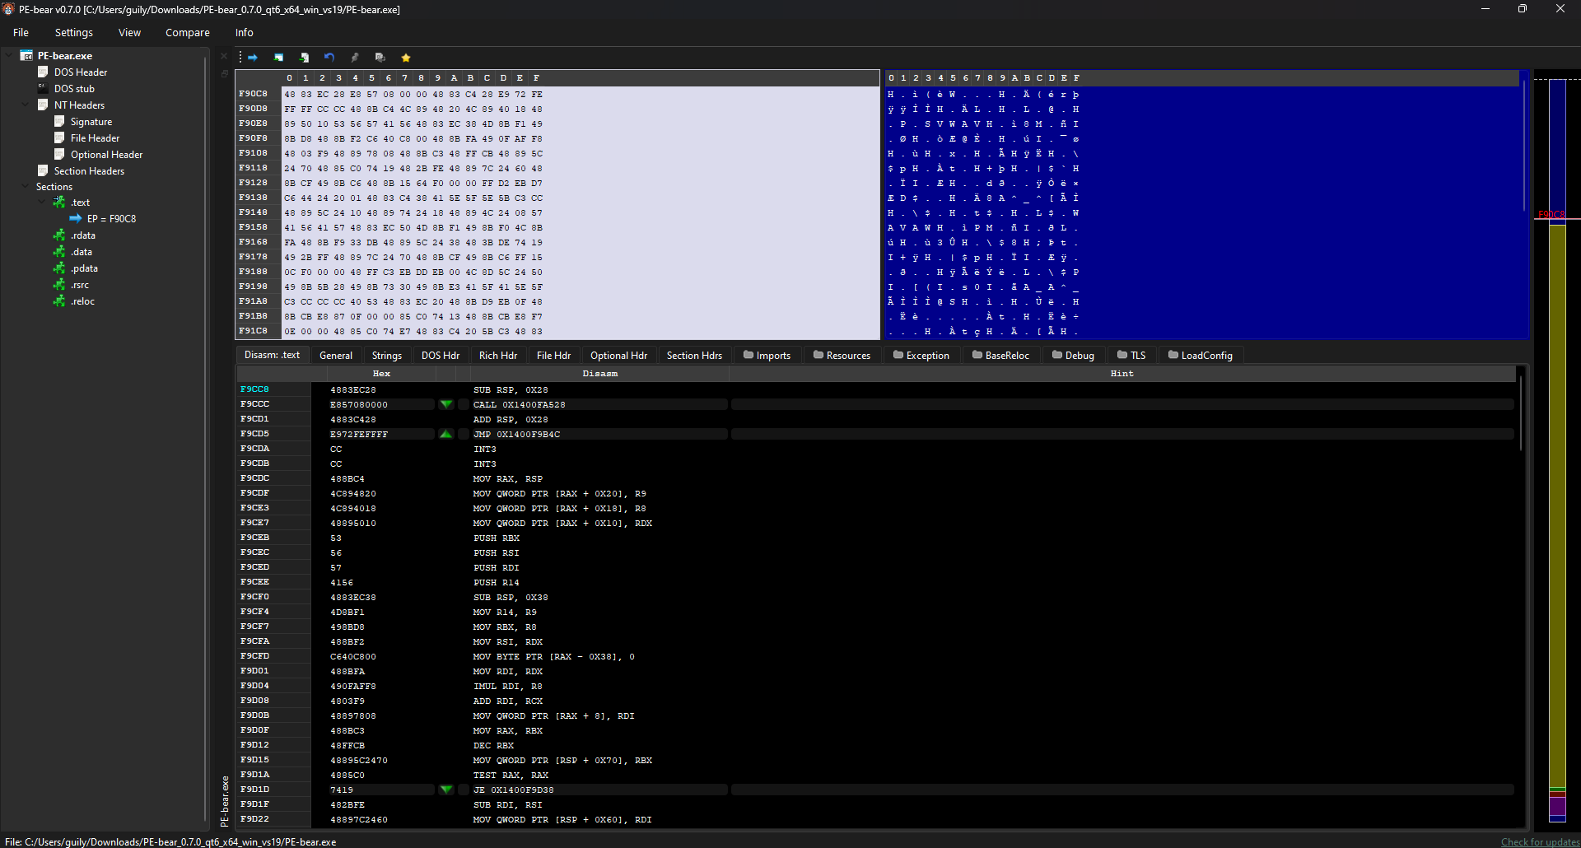Click the pin icon in the hex toolbar

tap(355, 58)
